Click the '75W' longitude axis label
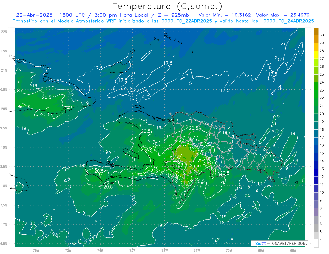Viewport: 329px width, 254px height. click(68, 250)
